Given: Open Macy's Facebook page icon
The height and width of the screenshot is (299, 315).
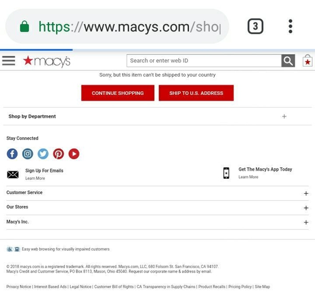Looking at the screenshot, I should 12,154.
